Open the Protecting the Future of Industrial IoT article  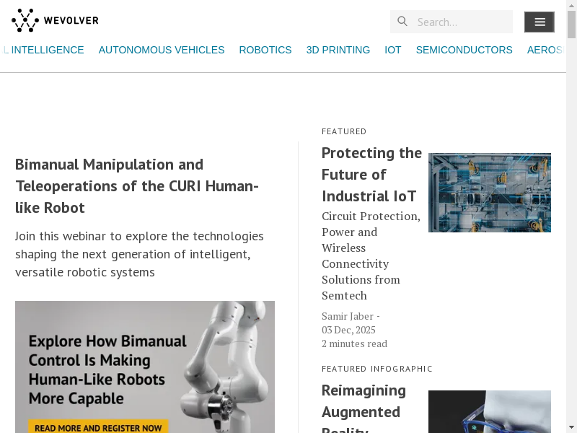coord(371,175)
